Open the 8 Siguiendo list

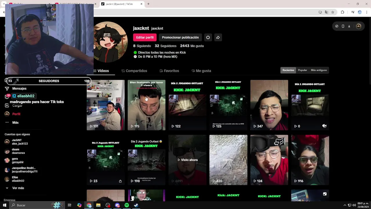pyautogui.click(x=142, y=46)
